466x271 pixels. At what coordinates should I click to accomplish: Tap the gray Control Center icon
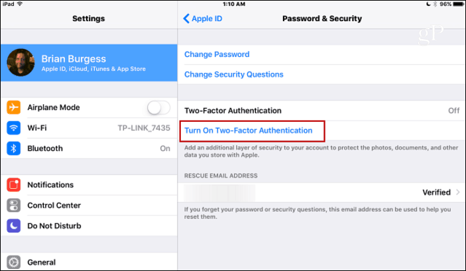pos(14,205)
